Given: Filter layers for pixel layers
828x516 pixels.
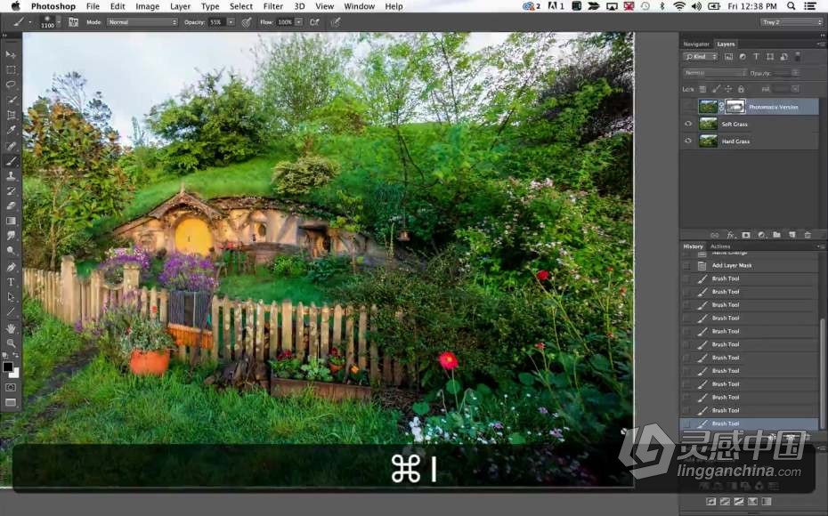Looking at the screenshot, I should pyautogui.click(x=728, y=56).
